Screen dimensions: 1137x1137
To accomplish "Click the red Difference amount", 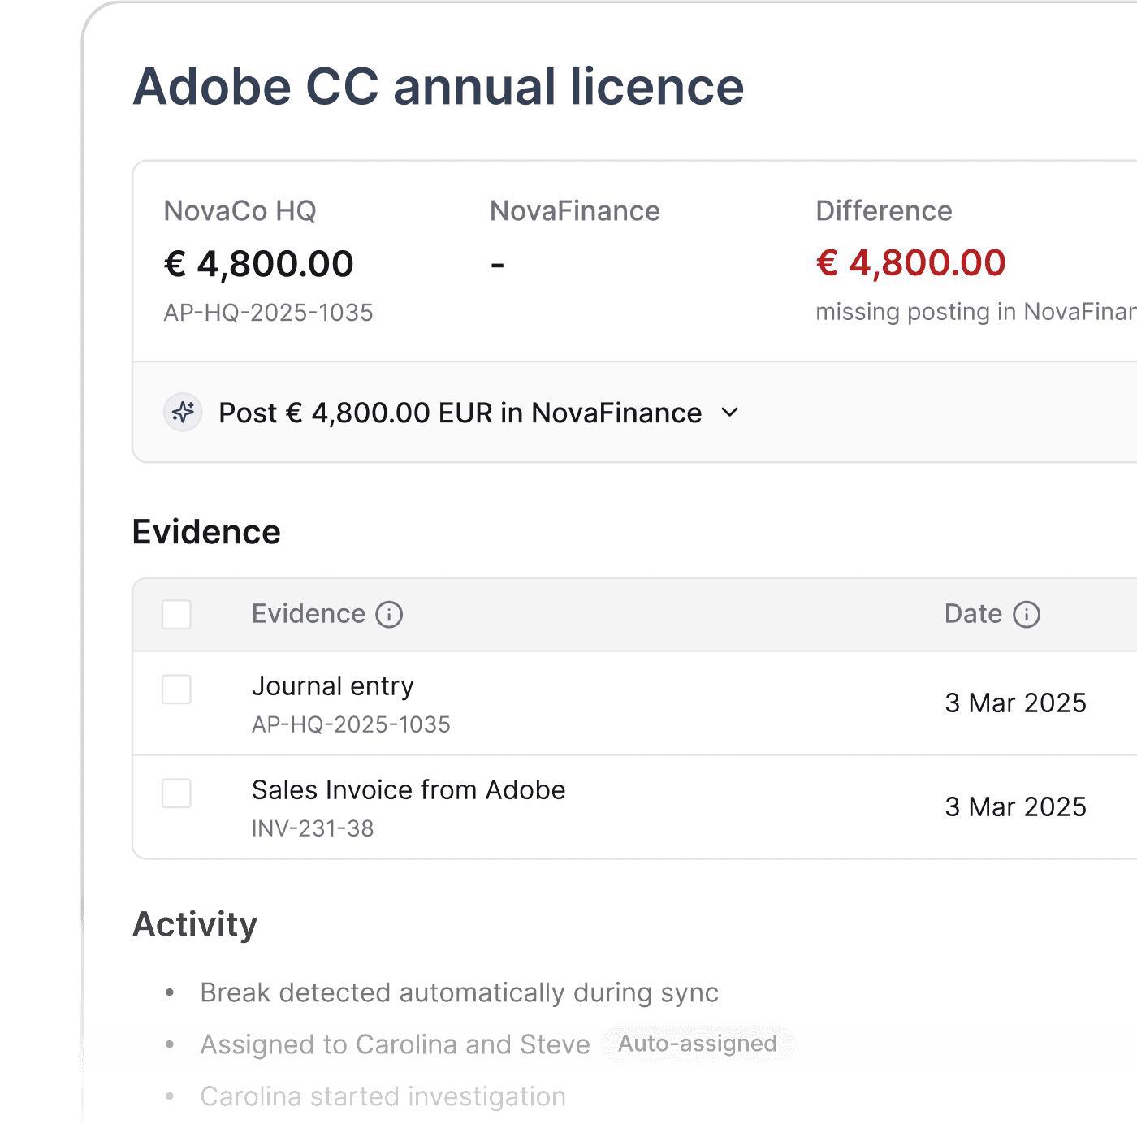I will pos(910,263).
